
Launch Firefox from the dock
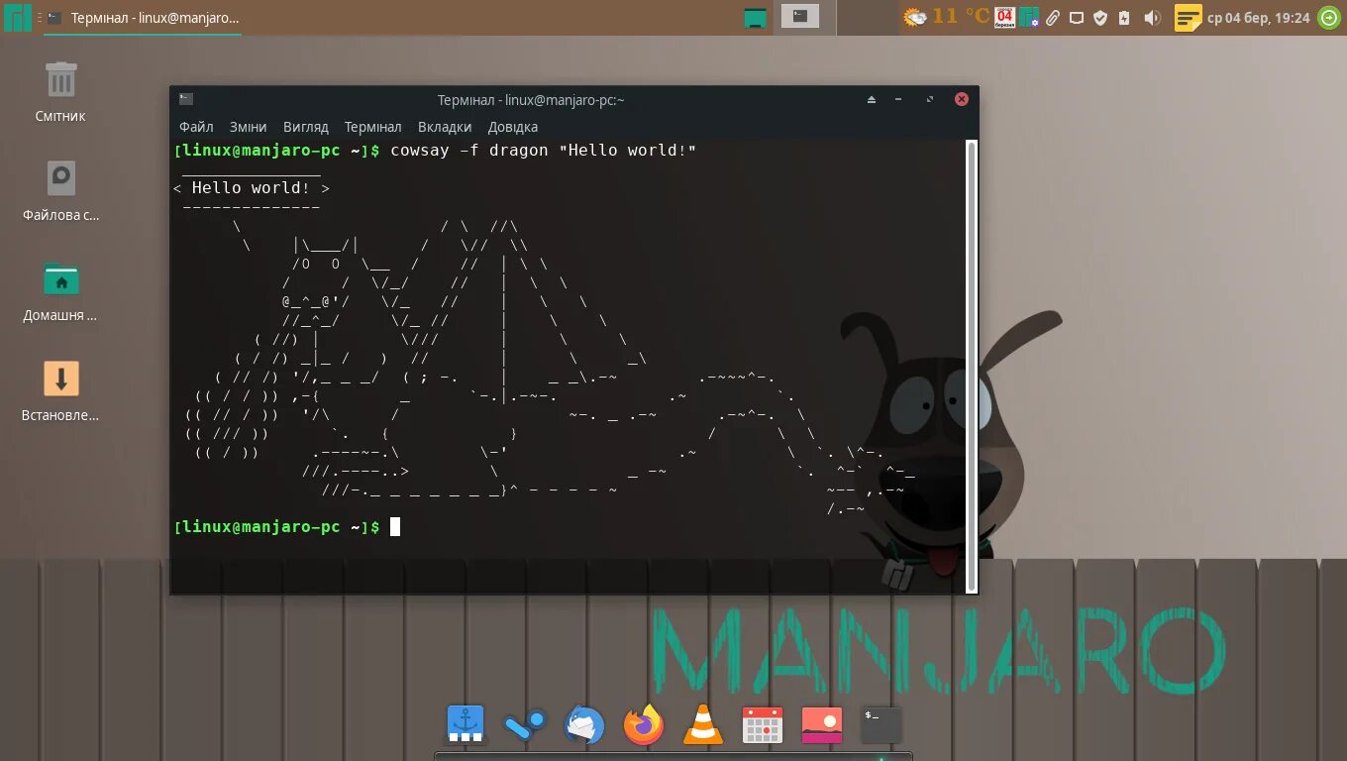point(644,725)
